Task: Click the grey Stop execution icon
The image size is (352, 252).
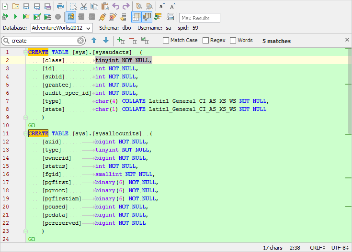Action: pyautogui.click(x=58, y=17)
